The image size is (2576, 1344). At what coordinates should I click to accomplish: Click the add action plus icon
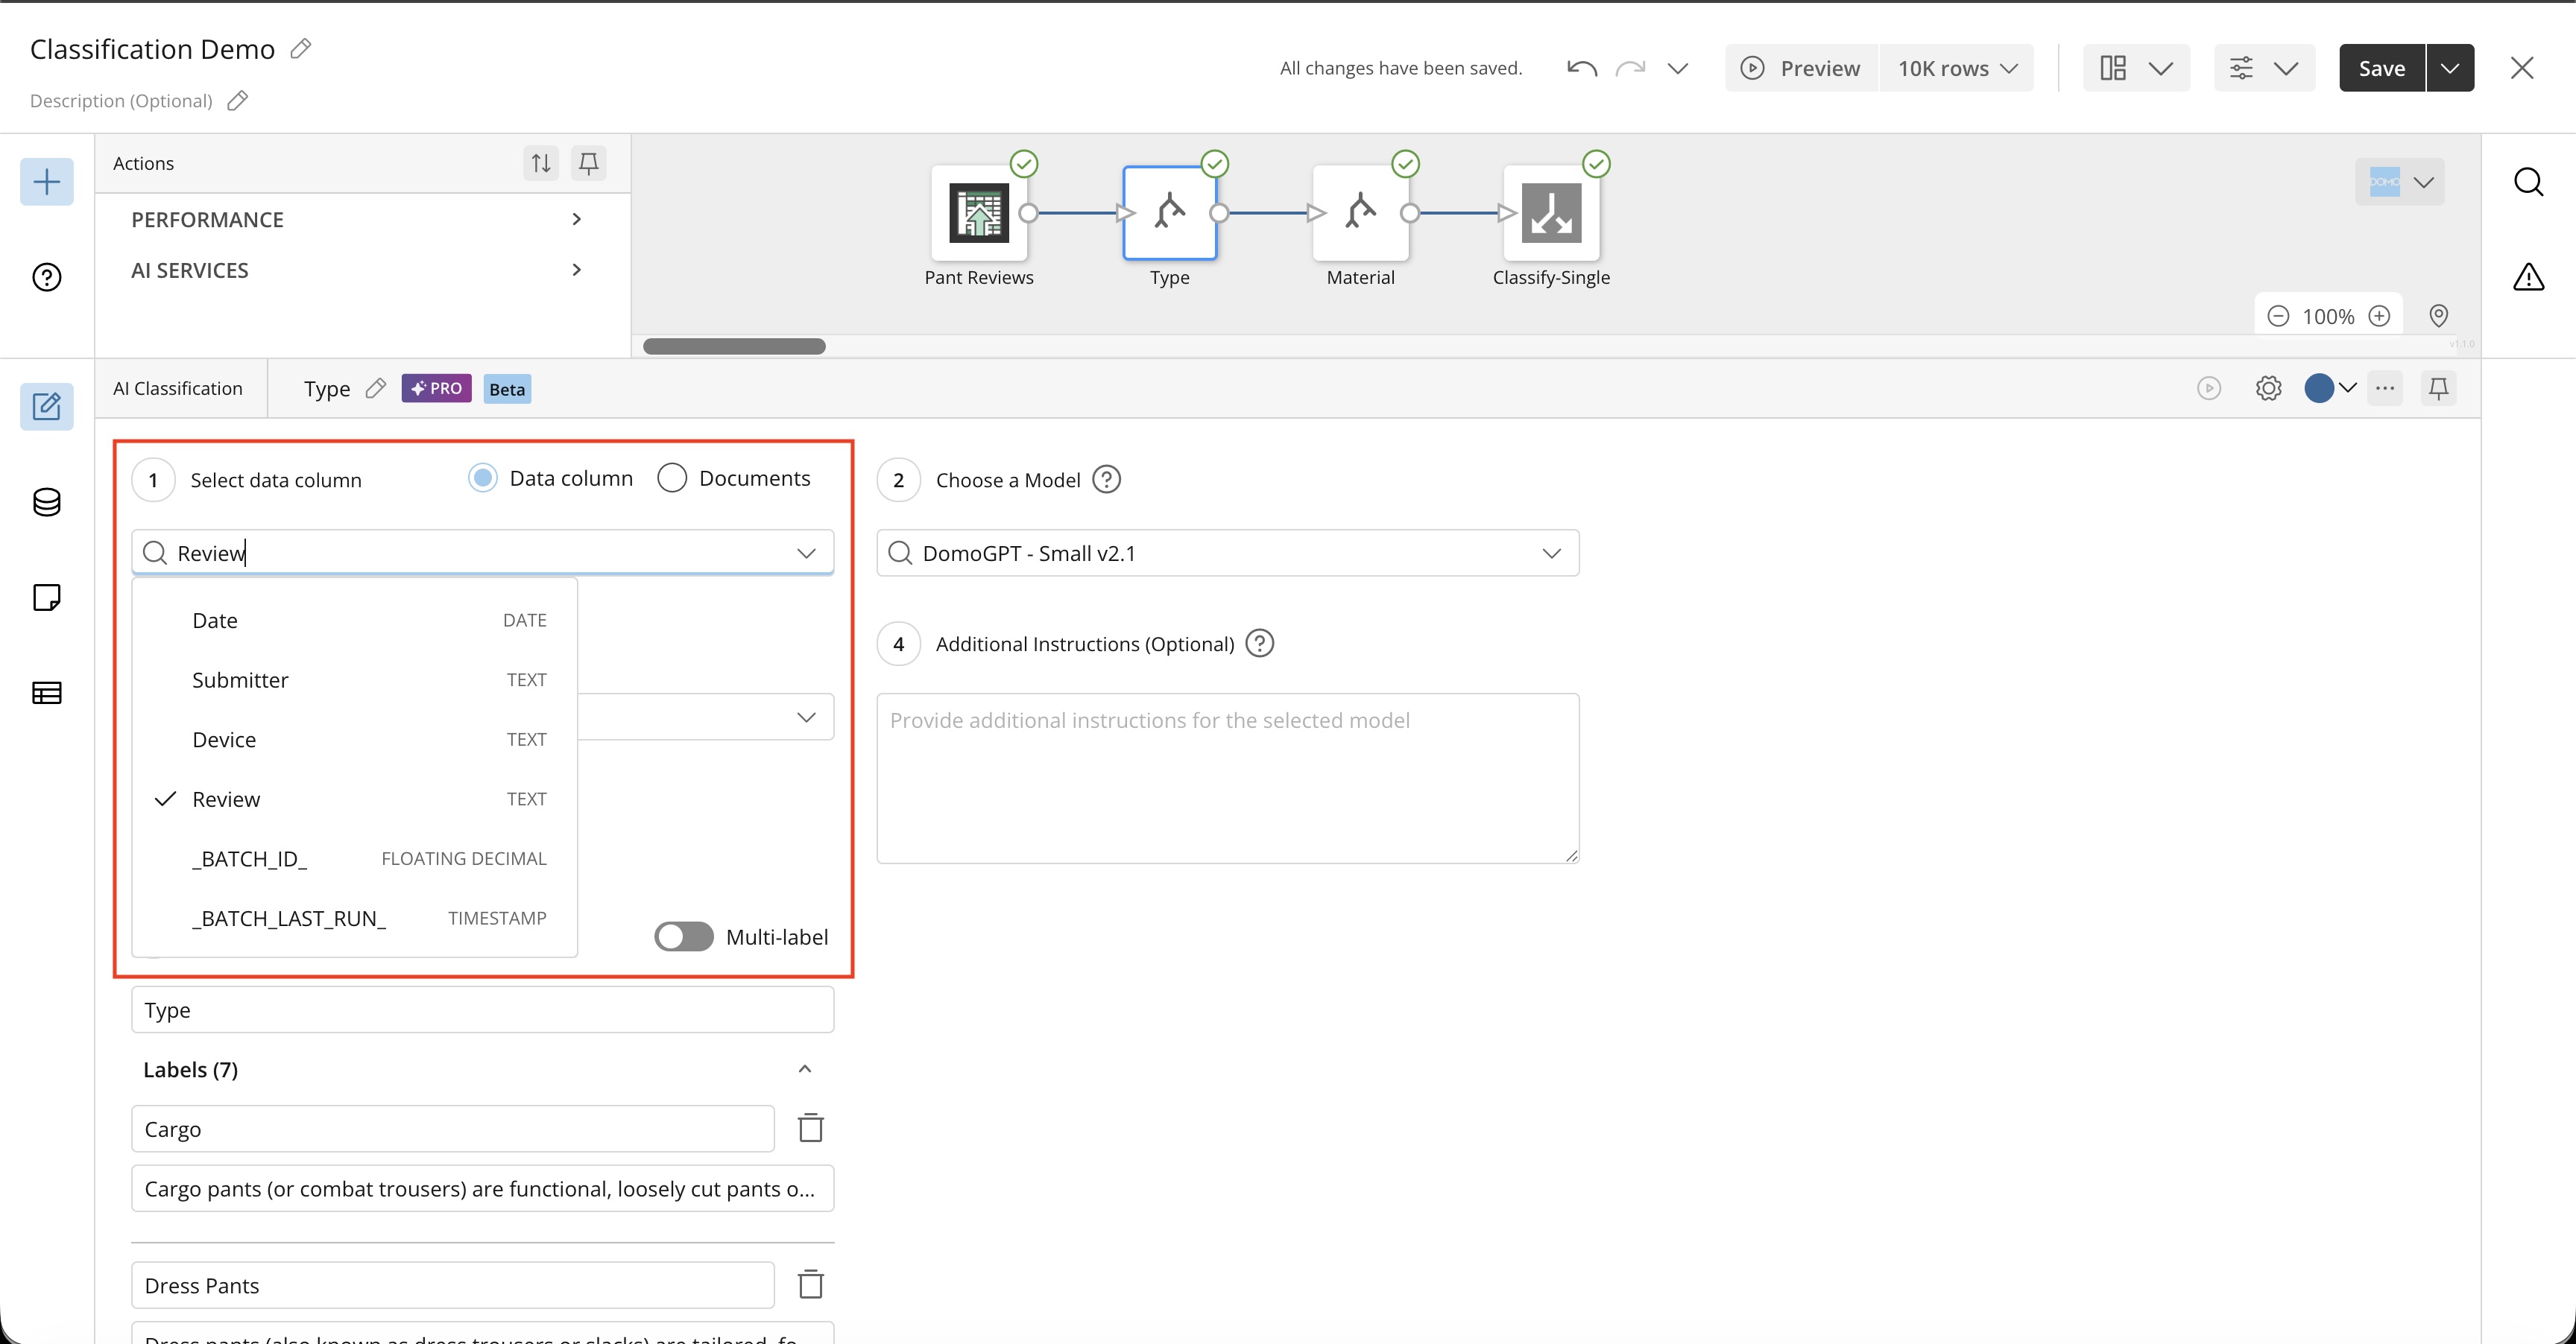pyautogui.click(x=47, y=182)
